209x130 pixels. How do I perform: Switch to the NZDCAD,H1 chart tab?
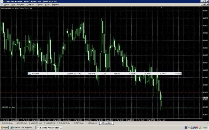pyautogui.click(x=93, y=123)
